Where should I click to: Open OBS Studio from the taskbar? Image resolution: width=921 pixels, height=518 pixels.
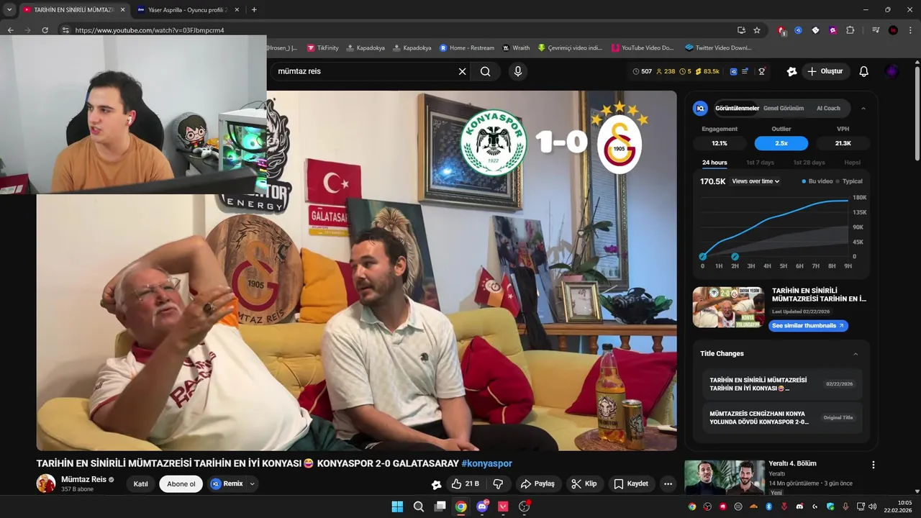[525, 506]
